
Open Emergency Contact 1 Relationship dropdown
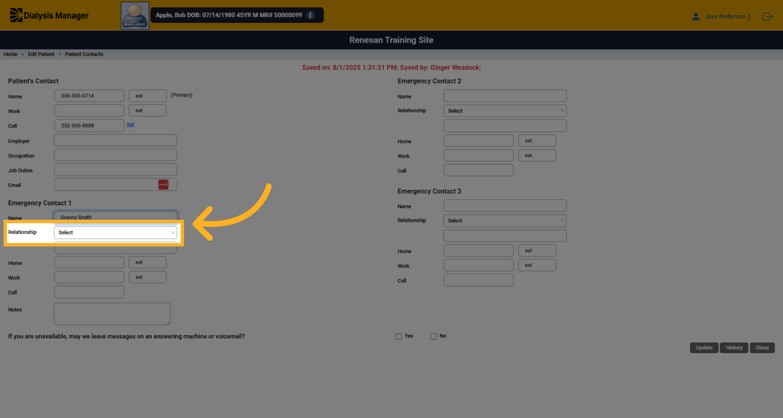115,233
